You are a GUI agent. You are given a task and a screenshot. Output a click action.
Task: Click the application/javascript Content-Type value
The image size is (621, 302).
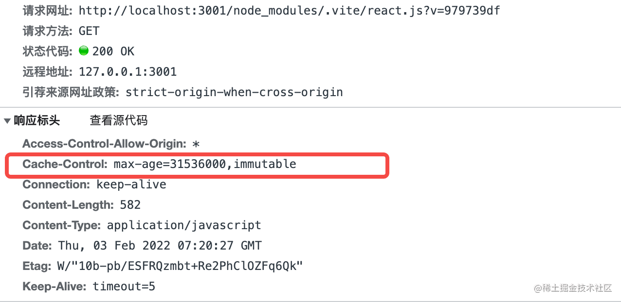click(184, 225)
